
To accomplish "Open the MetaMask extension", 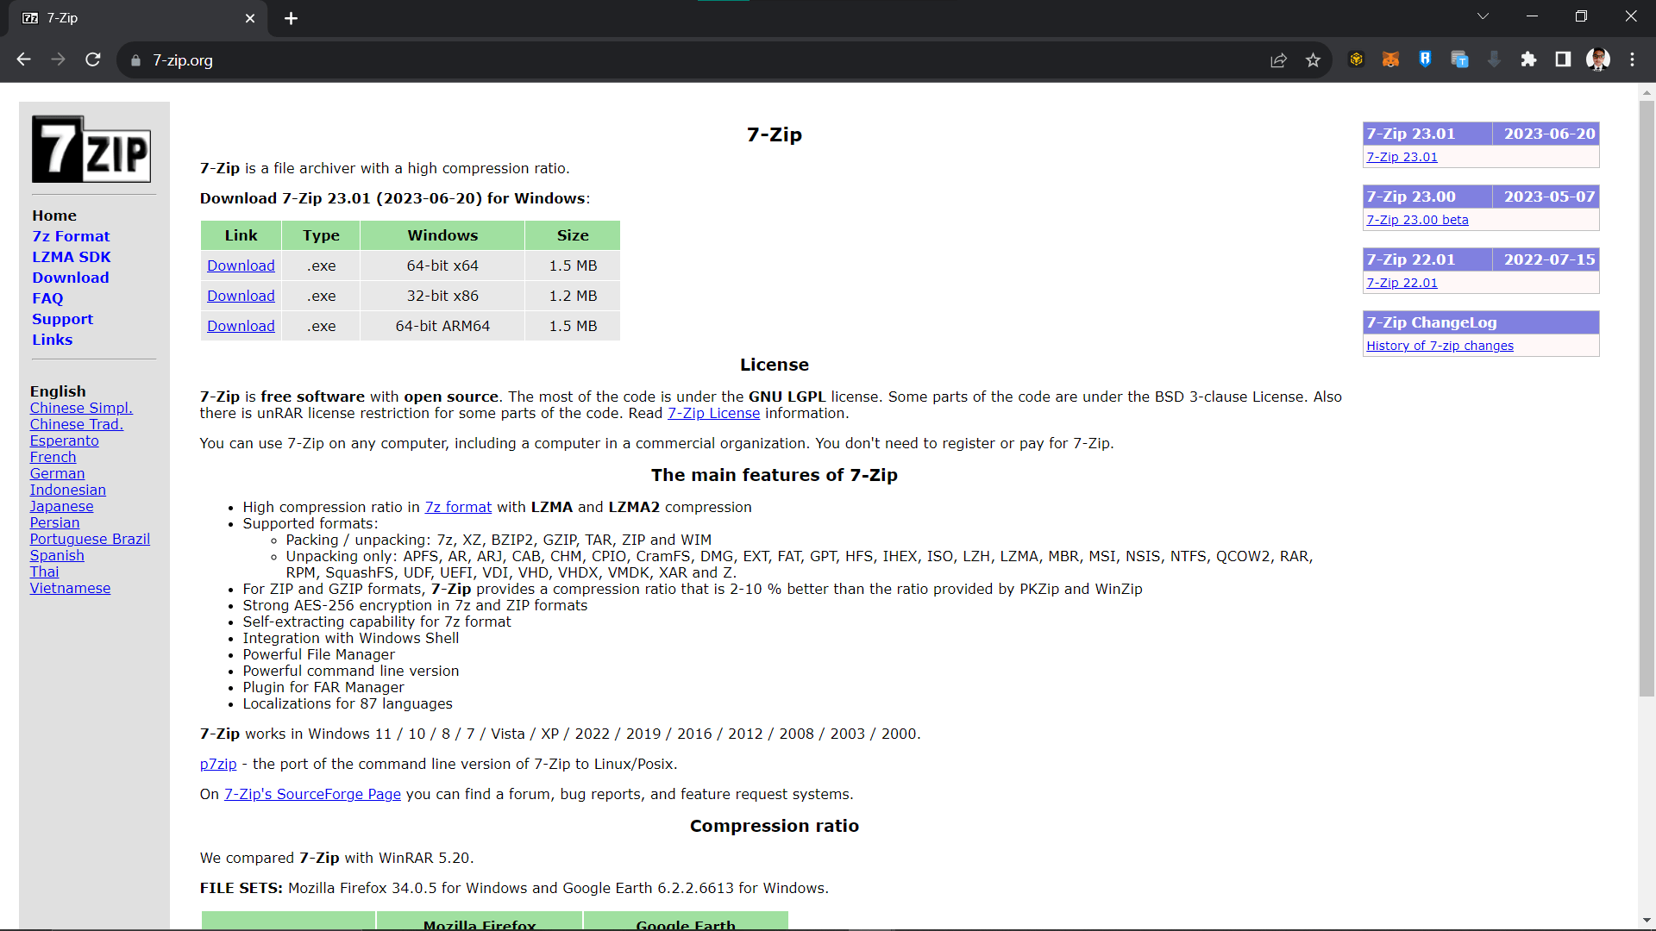I will tap(1390, 59).
